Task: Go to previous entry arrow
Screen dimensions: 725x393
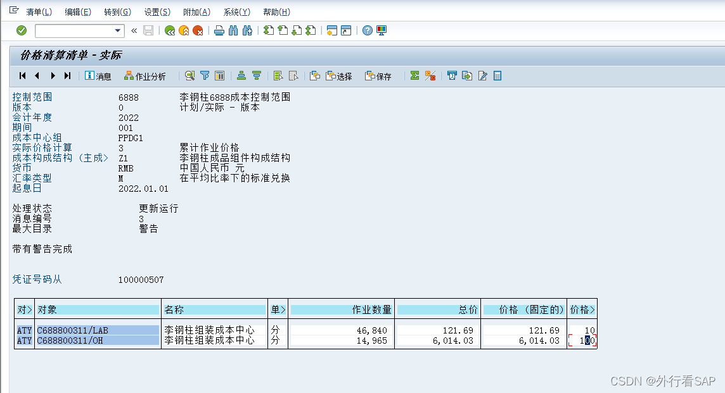Action: 37,76
